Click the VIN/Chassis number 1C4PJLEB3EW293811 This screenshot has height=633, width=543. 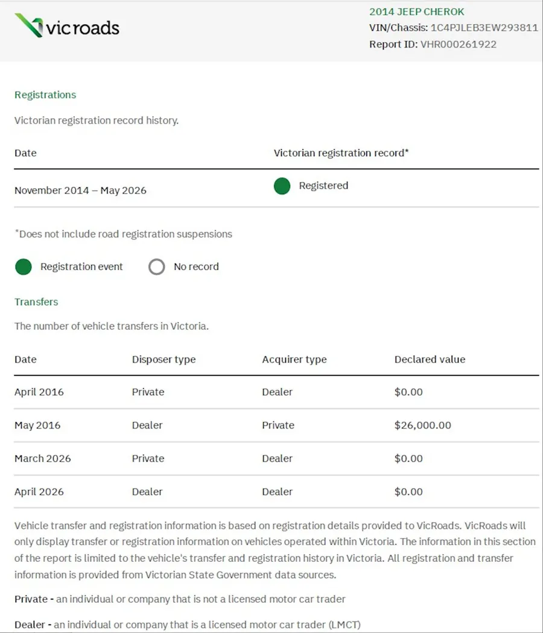(484, 28)
